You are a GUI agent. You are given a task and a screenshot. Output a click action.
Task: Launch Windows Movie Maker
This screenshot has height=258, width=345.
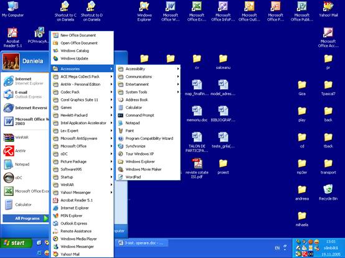[x=148, y=169]
